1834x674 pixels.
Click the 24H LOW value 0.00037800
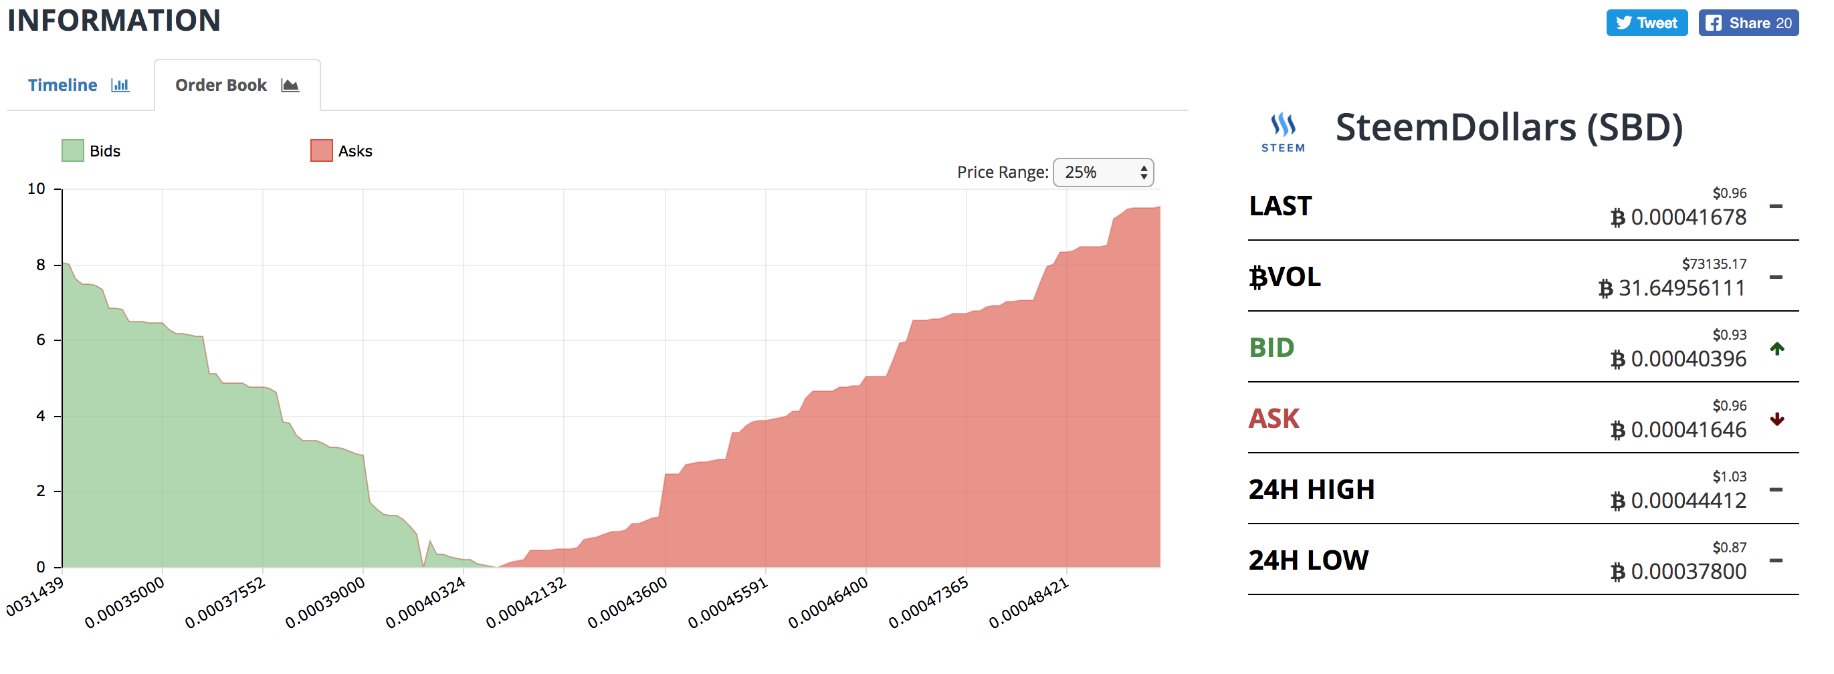pyautogui.click(x=1688, y=572)
